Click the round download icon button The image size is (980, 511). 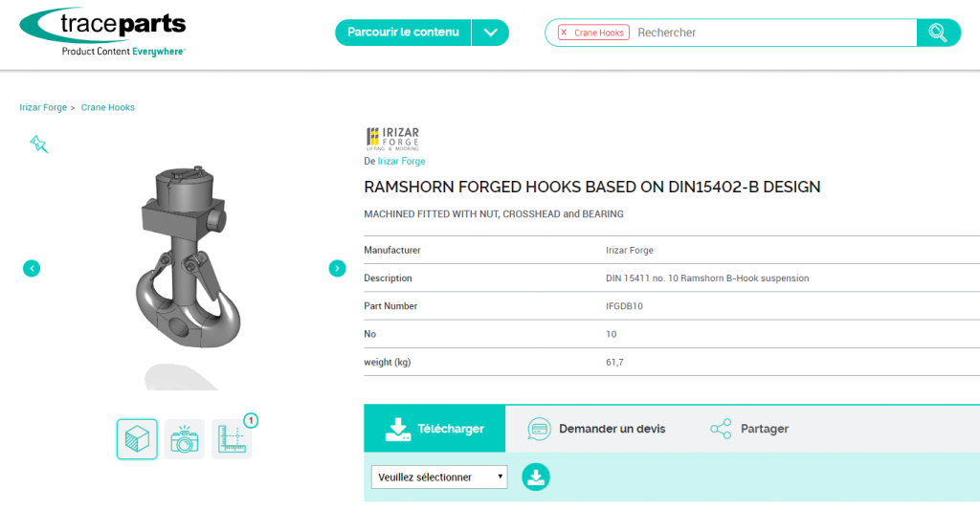(536, 478)
